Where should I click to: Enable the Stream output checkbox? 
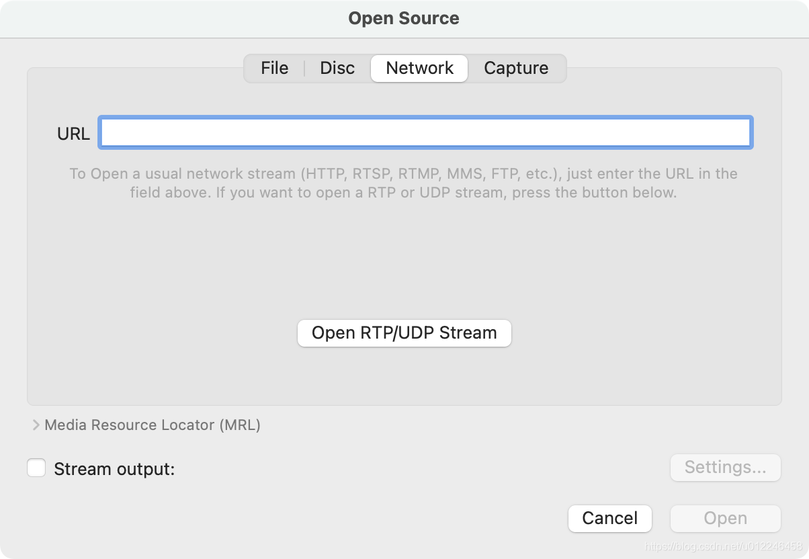[36, 468]
